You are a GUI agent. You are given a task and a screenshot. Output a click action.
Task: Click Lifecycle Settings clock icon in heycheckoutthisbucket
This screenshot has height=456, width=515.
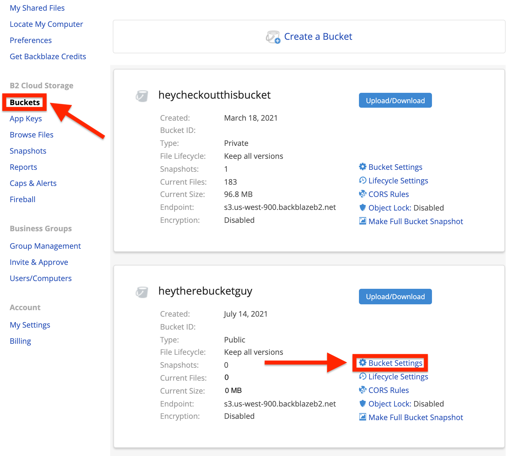click(x=363, y=180)
